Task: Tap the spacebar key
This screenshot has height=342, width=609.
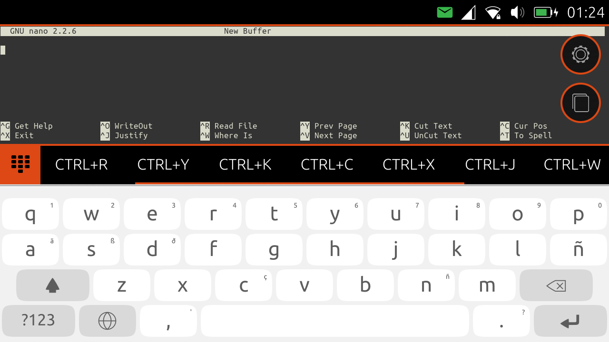Action: coord(335,321)
